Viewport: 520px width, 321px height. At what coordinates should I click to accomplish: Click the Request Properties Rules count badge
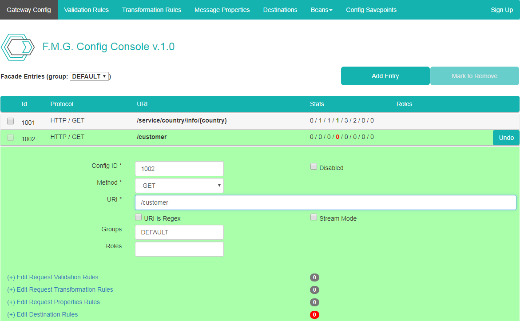tap(314, 302)
